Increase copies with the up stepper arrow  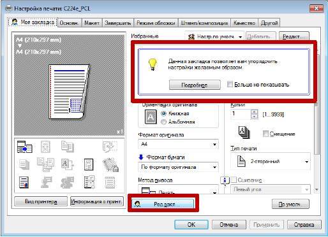pyautogui.click(x=255, y=111)
